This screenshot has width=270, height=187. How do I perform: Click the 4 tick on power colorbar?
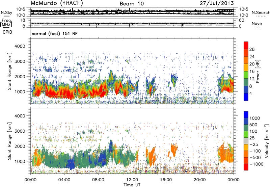pyautogui.click(x=250, y=93)
